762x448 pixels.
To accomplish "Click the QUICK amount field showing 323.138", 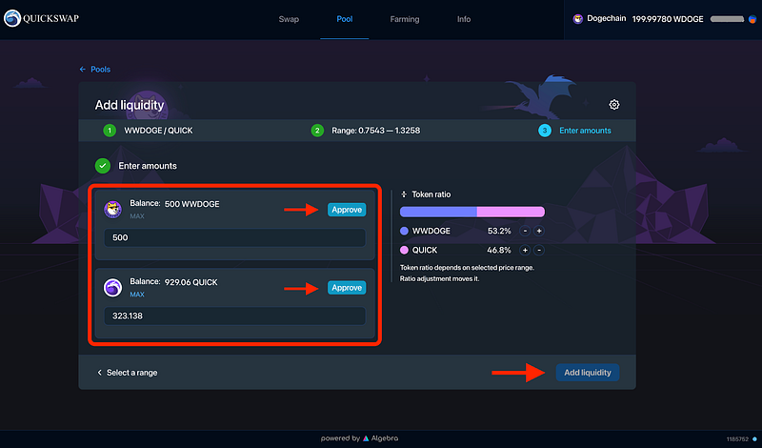I will click(x=234, y=316).
